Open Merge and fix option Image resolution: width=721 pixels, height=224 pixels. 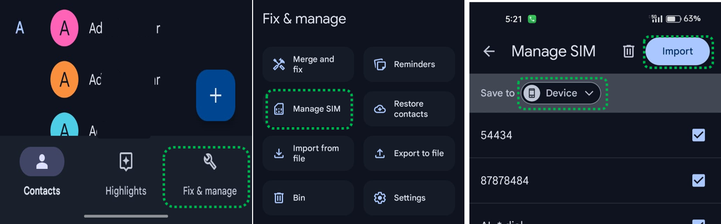click(x=308, y=65)
